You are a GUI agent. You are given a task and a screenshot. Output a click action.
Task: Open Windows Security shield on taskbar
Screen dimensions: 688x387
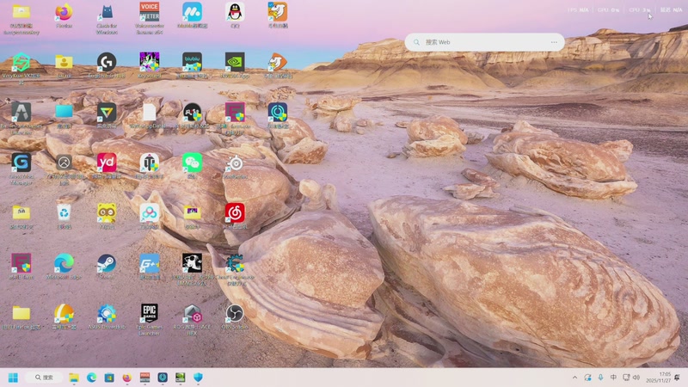point(199,378)
